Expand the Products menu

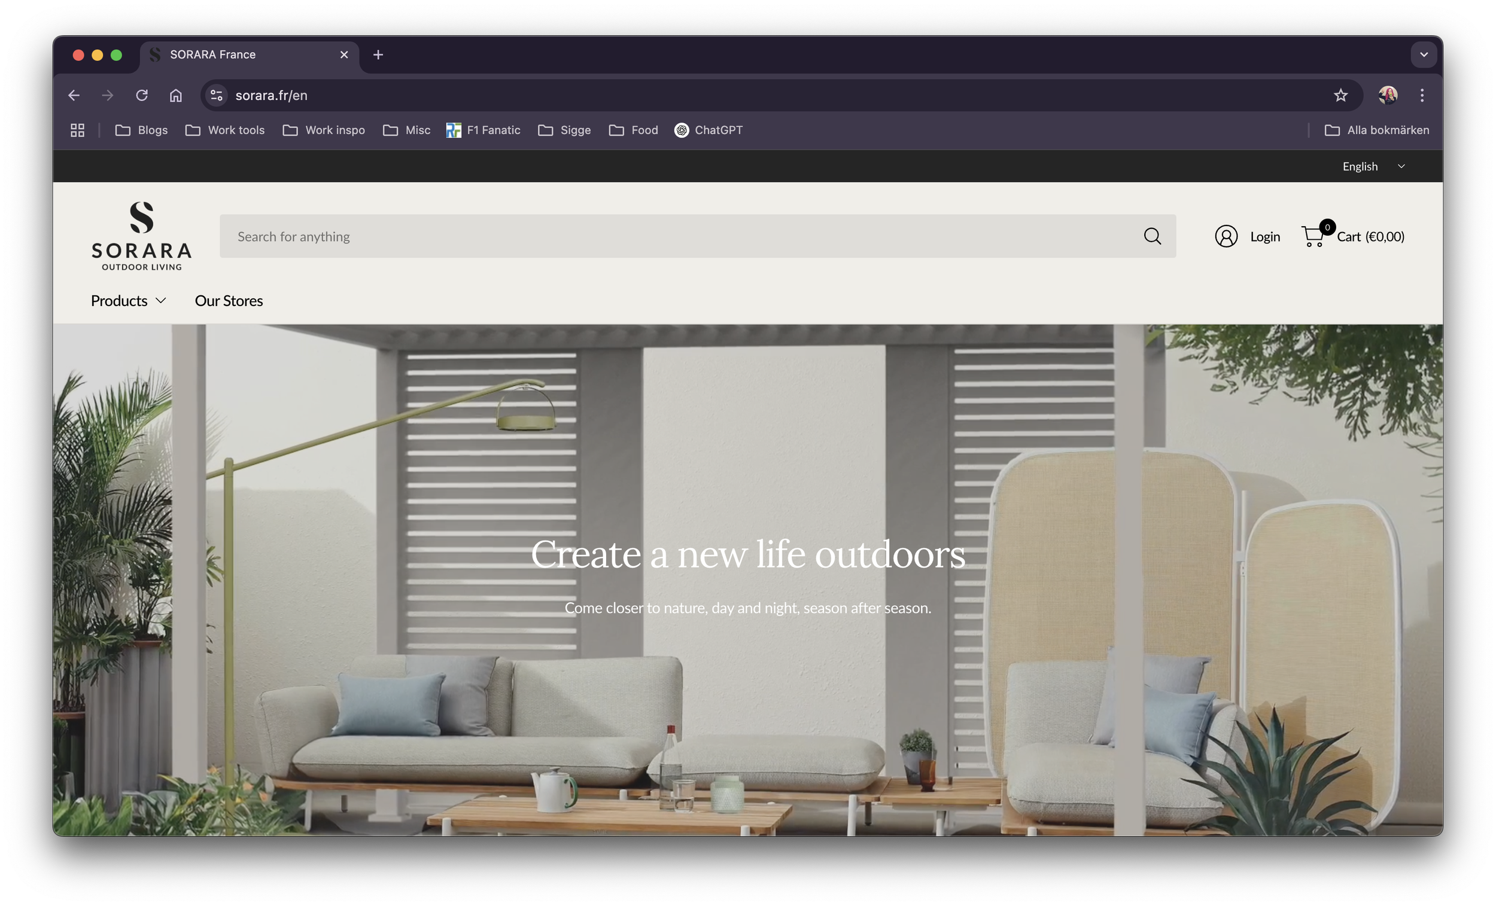pyautogui.click(x=128, y=301)
